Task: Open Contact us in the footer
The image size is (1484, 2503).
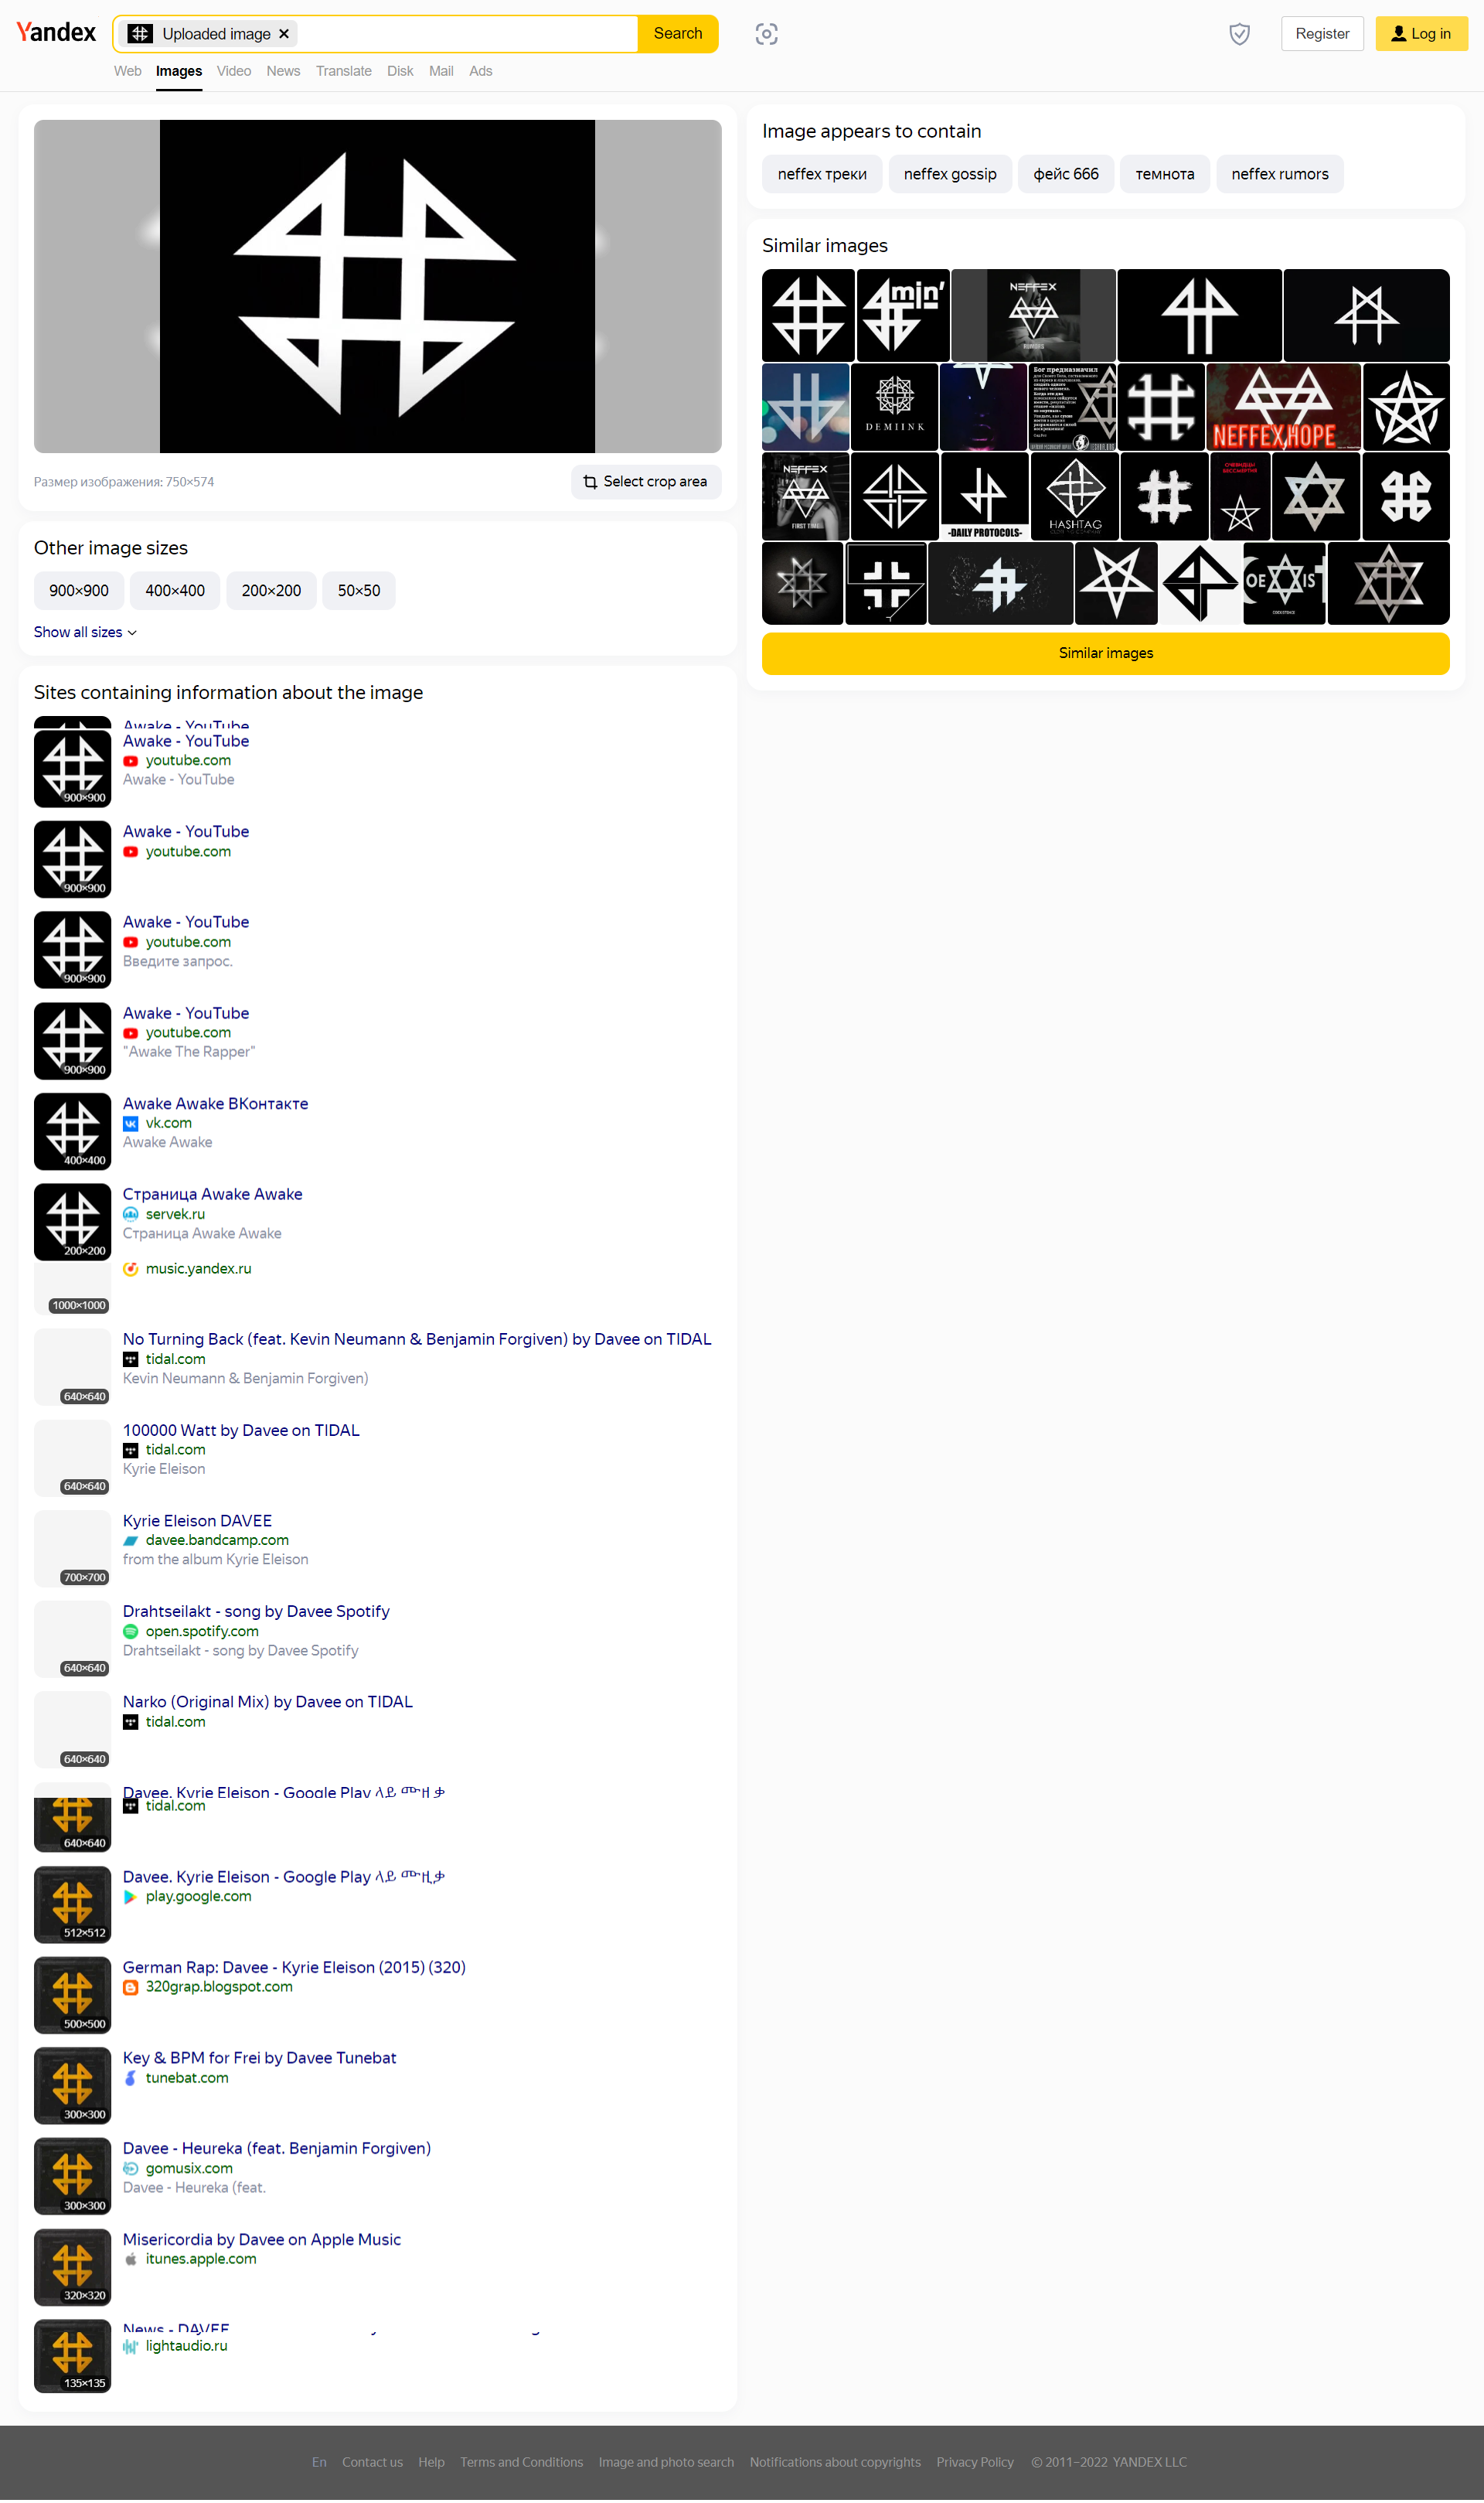Action: click(x=372, y=2463)
